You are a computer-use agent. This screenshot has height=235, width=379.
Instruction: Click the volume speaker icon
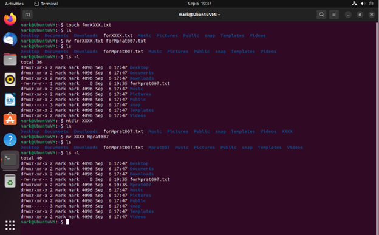click(363, 4)
